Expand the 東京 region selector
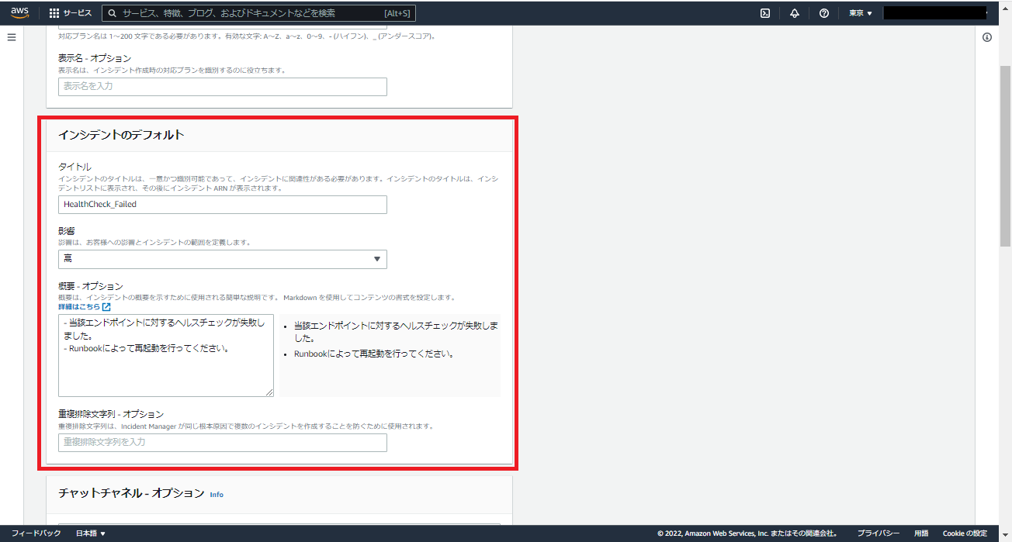The image size is (1012, 542). pyautogui.click(x=861, y=13)
